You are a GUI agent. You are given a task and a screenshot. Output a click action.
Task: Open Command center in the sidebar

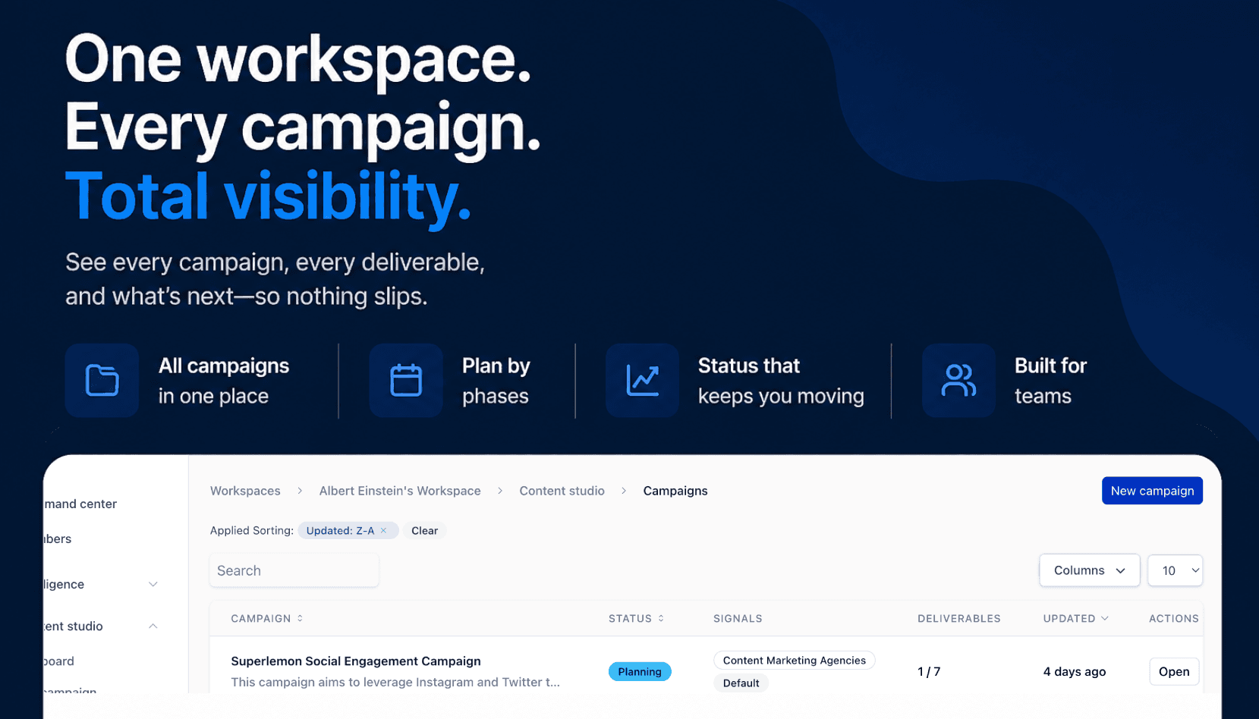pyautogui.click(x=80, y=504)
